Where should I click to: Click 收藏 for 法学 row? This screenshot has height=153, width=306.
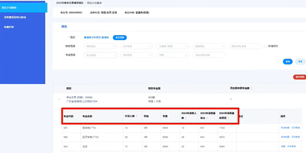[x=283, y=146]
